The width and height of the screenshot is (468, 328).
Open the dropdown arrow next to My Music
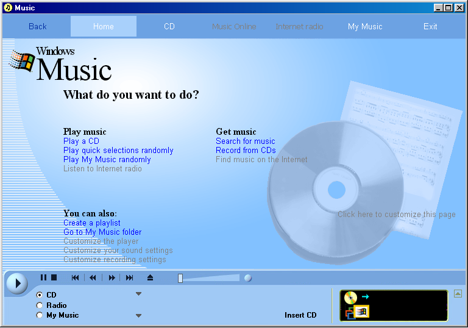point(138,315)
